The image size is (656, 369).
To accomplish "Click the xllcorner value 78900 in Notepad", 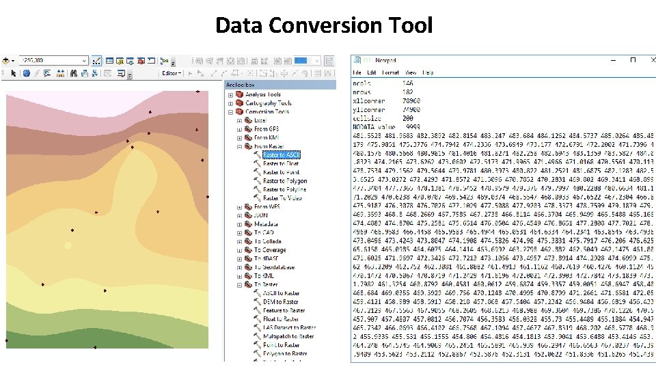I will click(411, 101).
